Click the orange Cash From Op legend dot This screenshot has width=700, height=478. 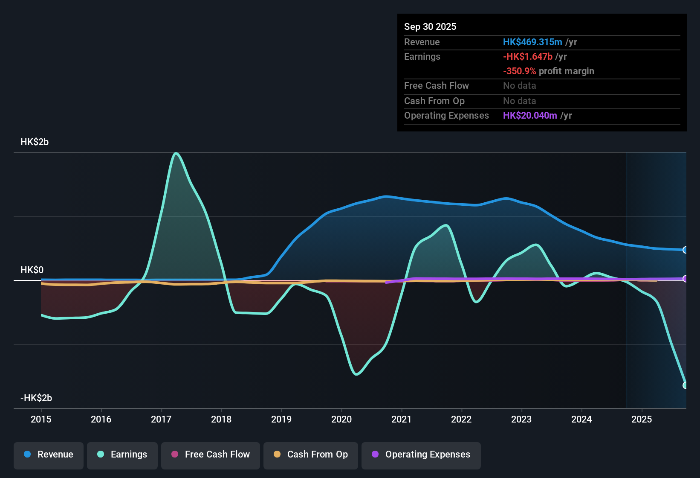(x=277, y=455)
